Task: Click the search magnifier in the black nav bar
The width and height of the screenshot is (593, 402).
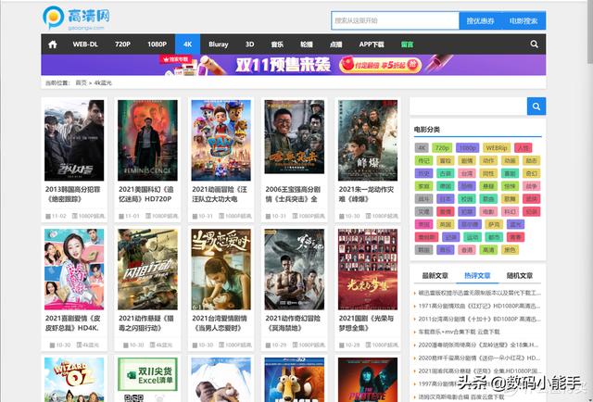Action: (x=534, y=44)
